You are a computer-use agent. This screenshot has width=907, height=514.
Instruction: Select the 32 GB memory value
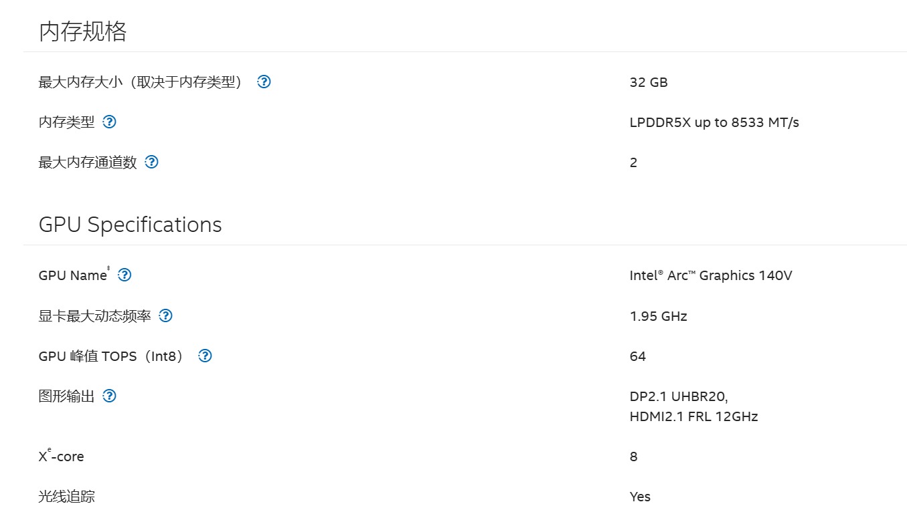coord(648,83)
